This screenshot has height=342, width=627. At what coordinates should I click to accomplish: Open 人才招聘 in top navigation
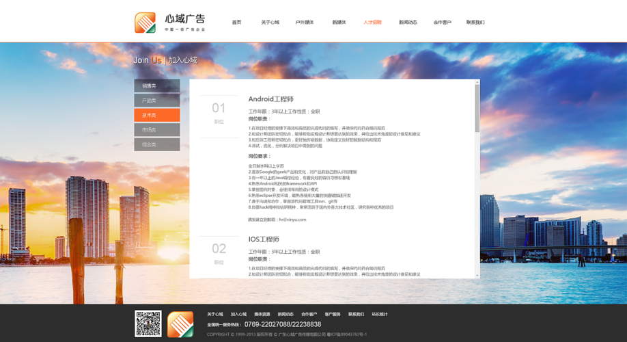coord(372,23)
